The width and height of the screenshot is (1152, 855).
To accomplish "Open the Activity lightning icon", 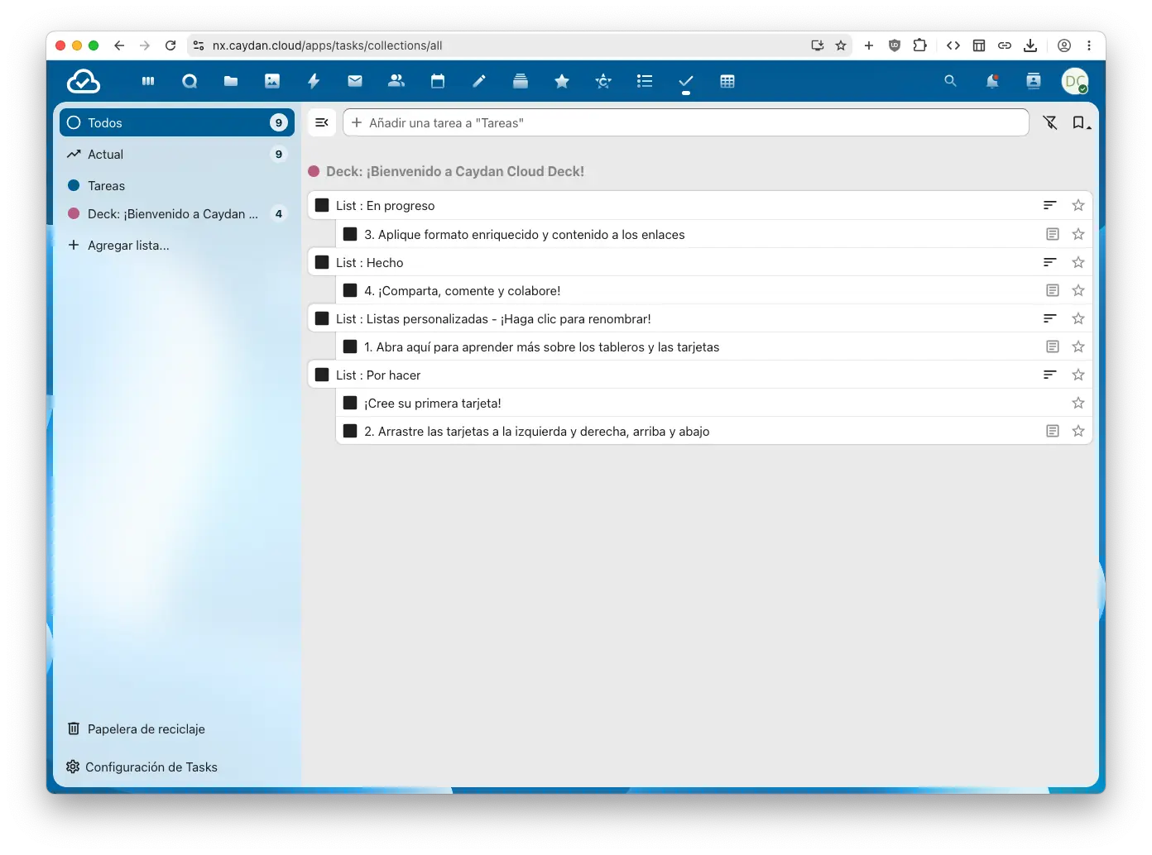I will click(x=314, y=81).
